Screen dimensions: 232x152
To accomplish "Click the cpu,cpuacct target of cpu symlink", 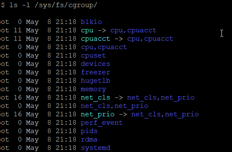I will (133, 31).
